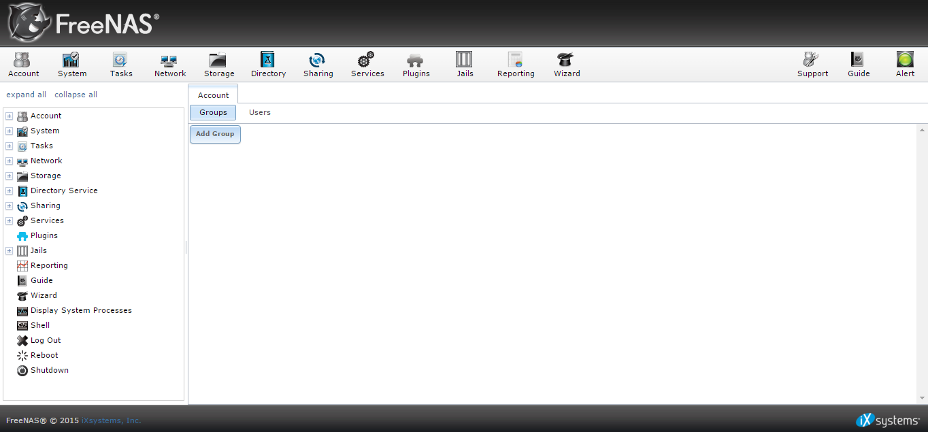Screen dimensions: 928x432
Task: Open Plugins in the top toolbar
Action: [x=416, y=65]
